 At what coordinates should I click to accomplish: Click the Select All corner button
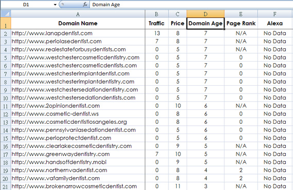[6, 14]
